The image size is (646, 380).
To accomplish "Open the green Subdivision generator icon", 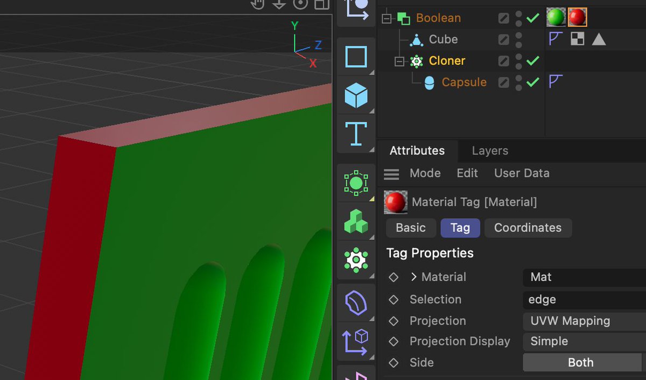I will (x=356, y=183).
